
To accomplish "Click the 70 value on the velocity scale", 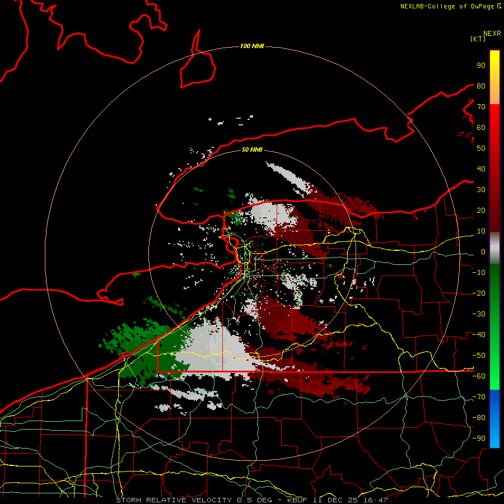I will click(x=481, y=107).
